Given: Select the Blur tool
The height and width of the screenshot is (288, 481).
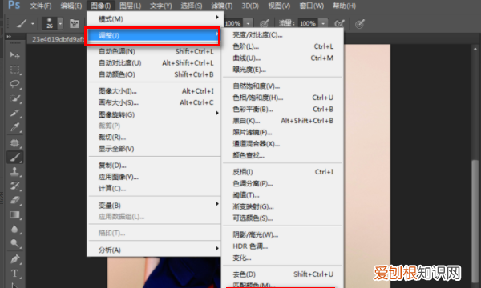Looking at the screenshot, I should pos(14,229).
